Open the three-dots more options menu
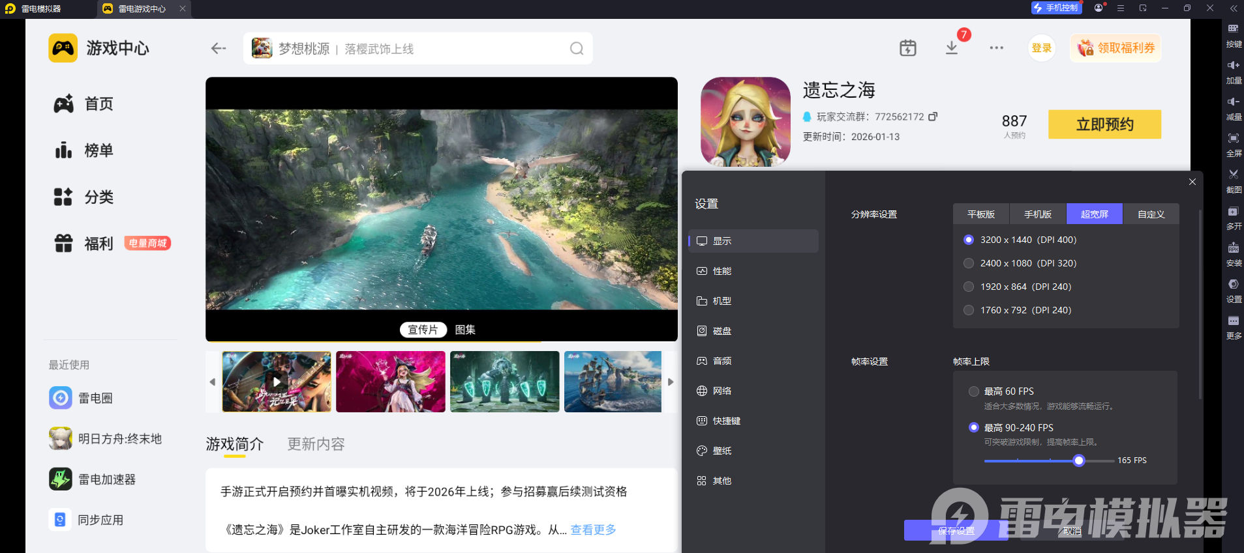 tap(996, 48)
